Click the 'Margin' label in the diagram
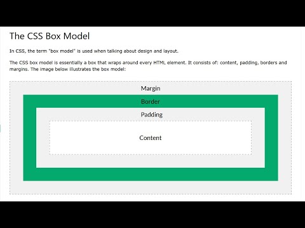The width and height of the screenshot is (305, 228). click(x=151, y=88)
